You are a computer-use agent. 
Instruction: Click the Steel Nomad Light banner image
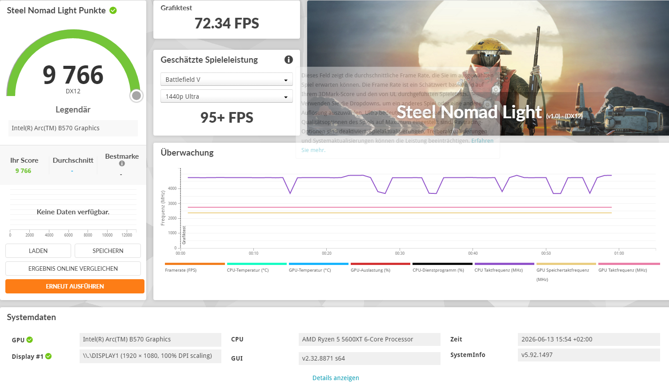coord(488,68)
